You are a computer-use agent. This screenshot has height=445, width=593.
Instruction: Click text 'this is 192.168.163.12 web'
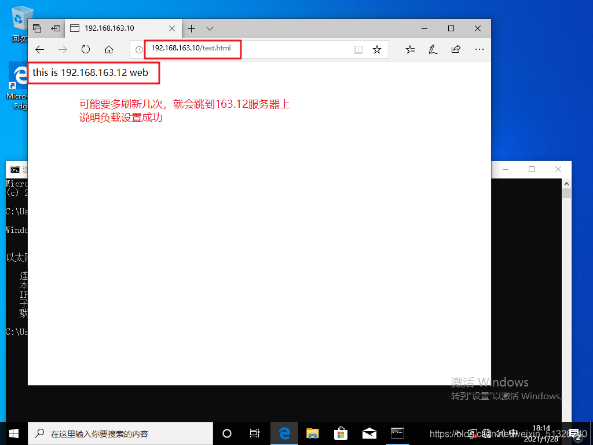point(90,72)
